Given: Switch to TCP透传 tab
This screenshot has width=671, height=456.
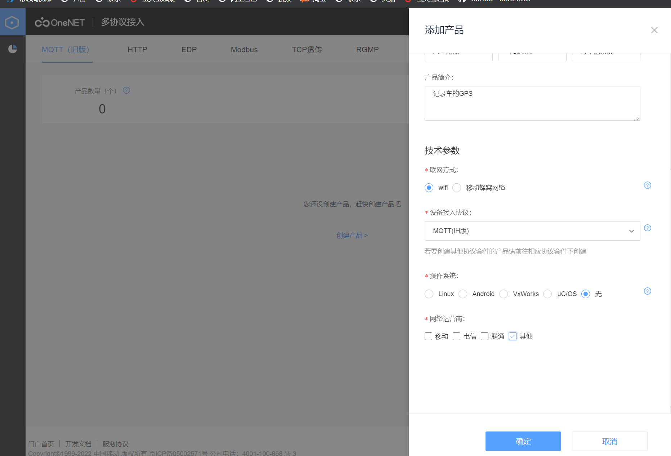Looking at the screenshot, I should tap(307, 50).
